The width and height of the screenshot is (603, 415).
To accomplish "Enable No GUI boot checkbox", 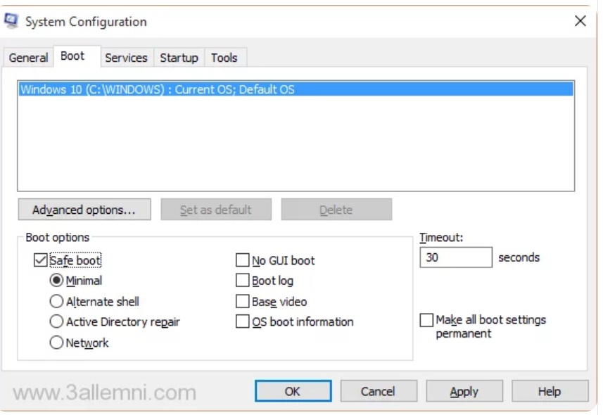I will 242,261.
